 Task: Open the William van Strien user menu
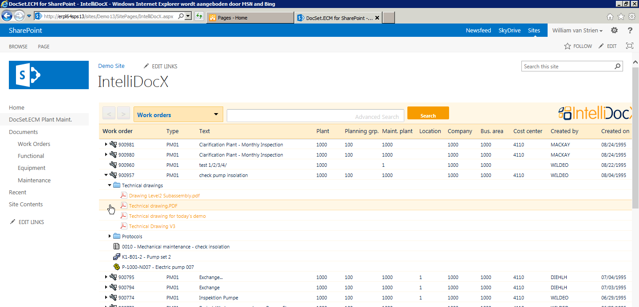tap(577, 30)
